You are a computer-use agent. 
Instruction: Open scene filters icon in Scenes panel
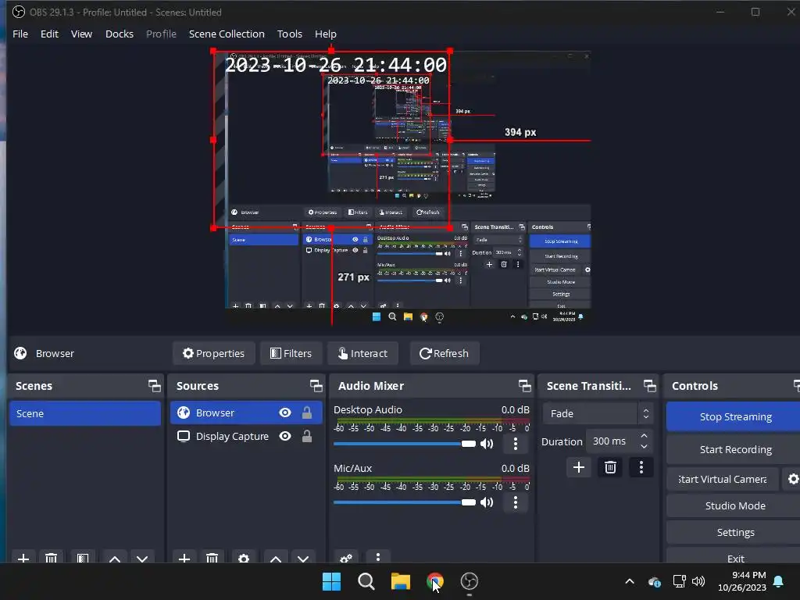[83, 558]
